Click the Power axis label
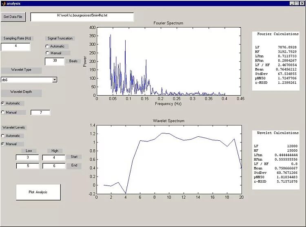Screen dimensions: 306x227 pyautogui.click(x=85, y=61)
